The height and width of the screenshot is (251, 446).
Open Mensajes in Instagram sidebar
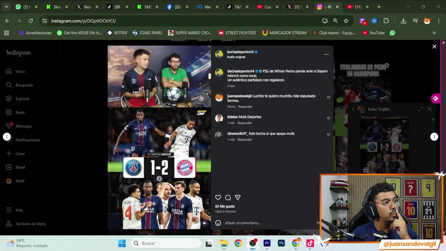click(19, 126)
